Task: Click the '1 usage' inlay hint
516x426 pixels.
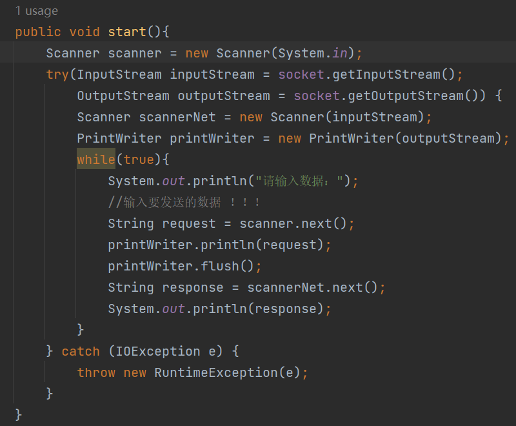Action: [37, 11]
